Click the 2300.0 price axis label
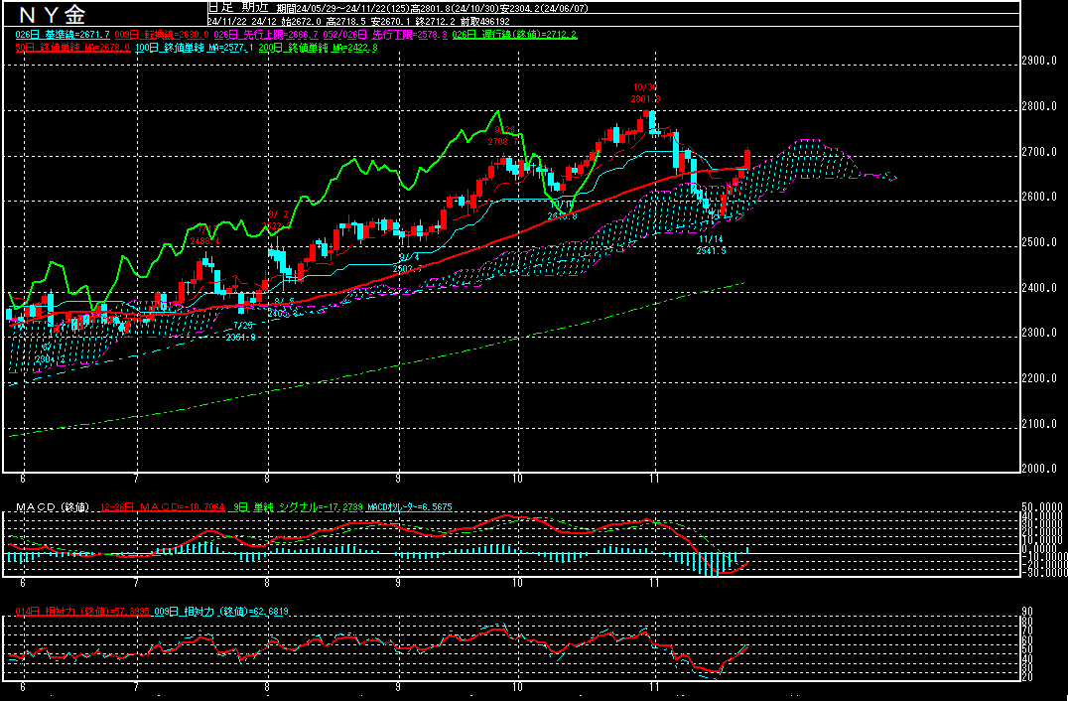The height and width of the screenshot is (701, 1068). (x=1039, y=334)
